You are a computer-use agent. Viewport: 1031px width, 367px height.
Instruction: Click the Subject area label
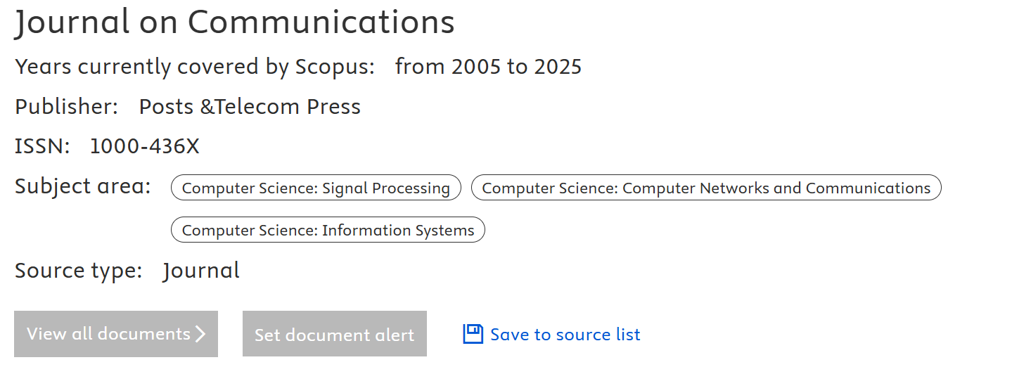coord(83,187)
